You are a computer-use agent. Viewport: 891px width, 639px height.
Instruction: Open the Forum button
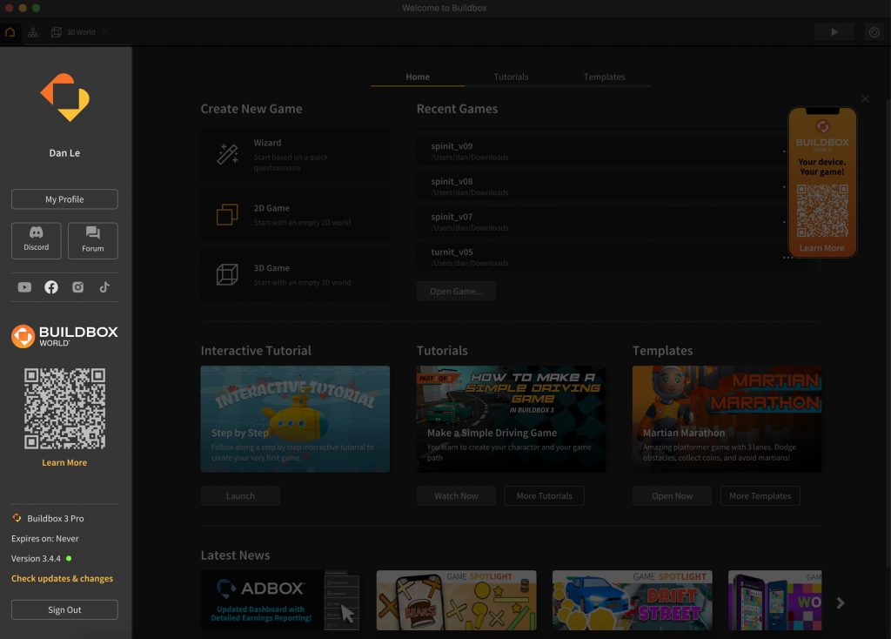tap(92, 240)
